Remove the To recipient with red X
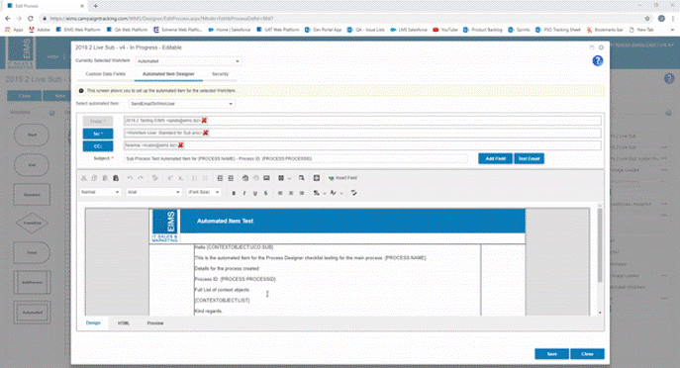Viewport: 680px width, 368px height. click(x=206, y=133)
